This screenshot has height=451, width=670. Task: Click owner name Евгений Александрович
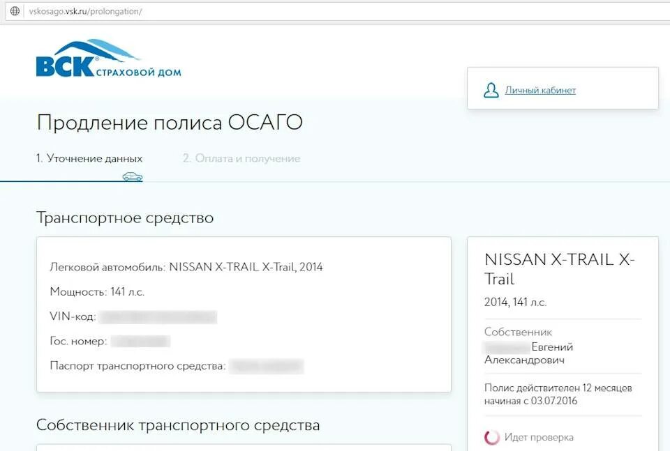[x=528, y=353]
